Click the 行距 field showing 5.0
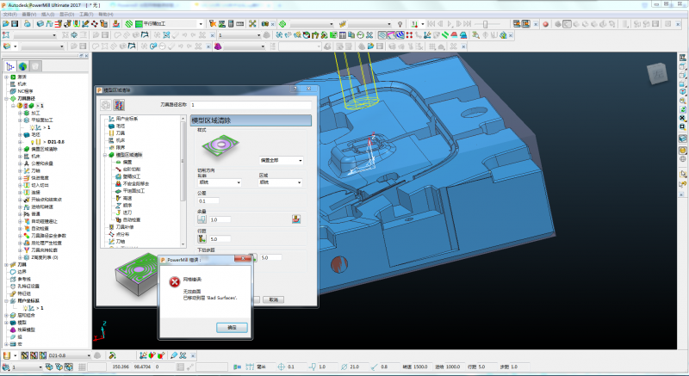This screenshot has width=689, height=376. [x=220, y=239]
